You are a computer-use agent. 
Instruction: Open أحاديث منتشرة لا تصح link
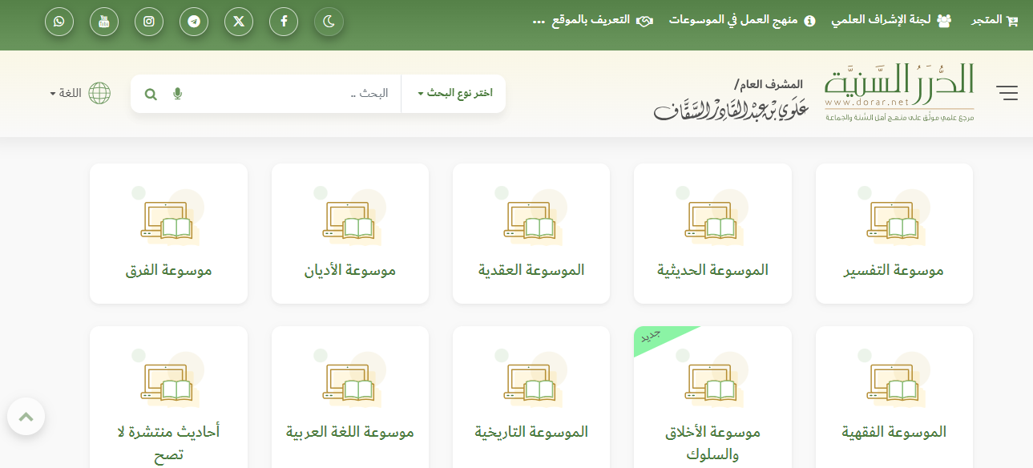(x=169, y=443)
